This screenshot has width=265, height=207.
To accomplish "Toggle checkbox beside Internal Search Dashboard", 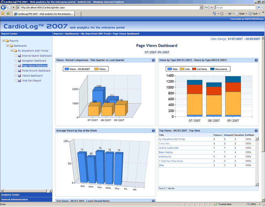I will [16, 56].
